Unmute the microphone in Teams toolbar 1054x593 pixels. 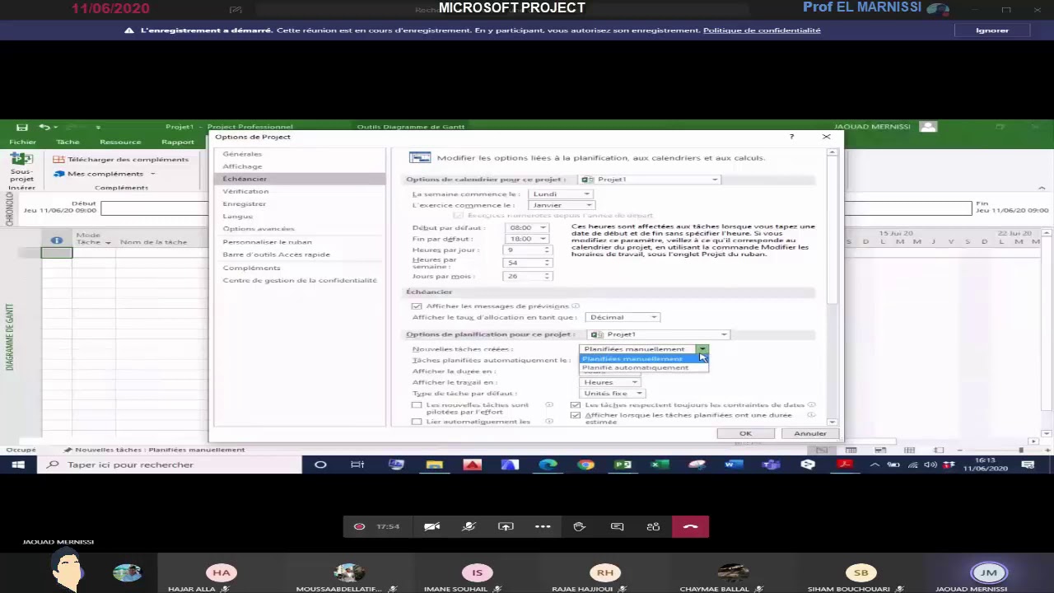pyautogui.click(x=469, y=526)
